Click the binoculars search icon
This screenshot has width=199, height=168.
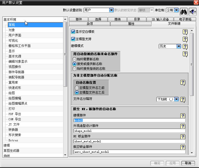(x=184, y=12)
